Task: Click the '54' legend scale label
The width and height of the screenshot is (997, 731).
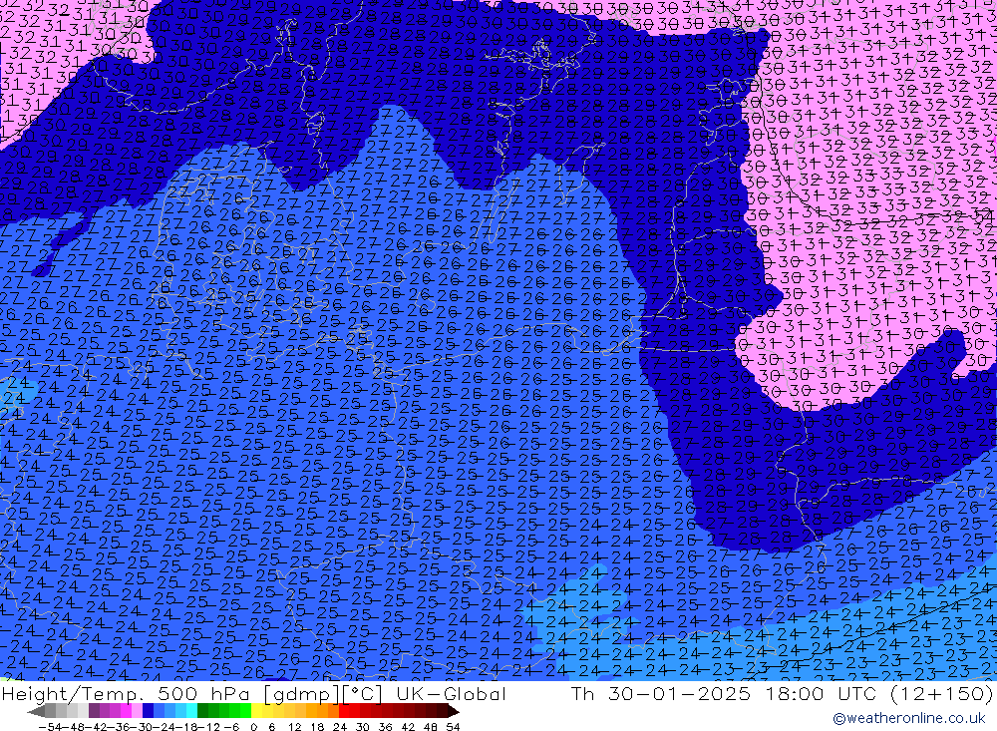Action: pyautogui.click(x=453, y=727)
